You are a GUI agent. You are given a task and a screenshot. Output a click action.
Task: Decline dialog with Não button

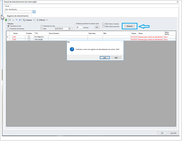[116, 58]
